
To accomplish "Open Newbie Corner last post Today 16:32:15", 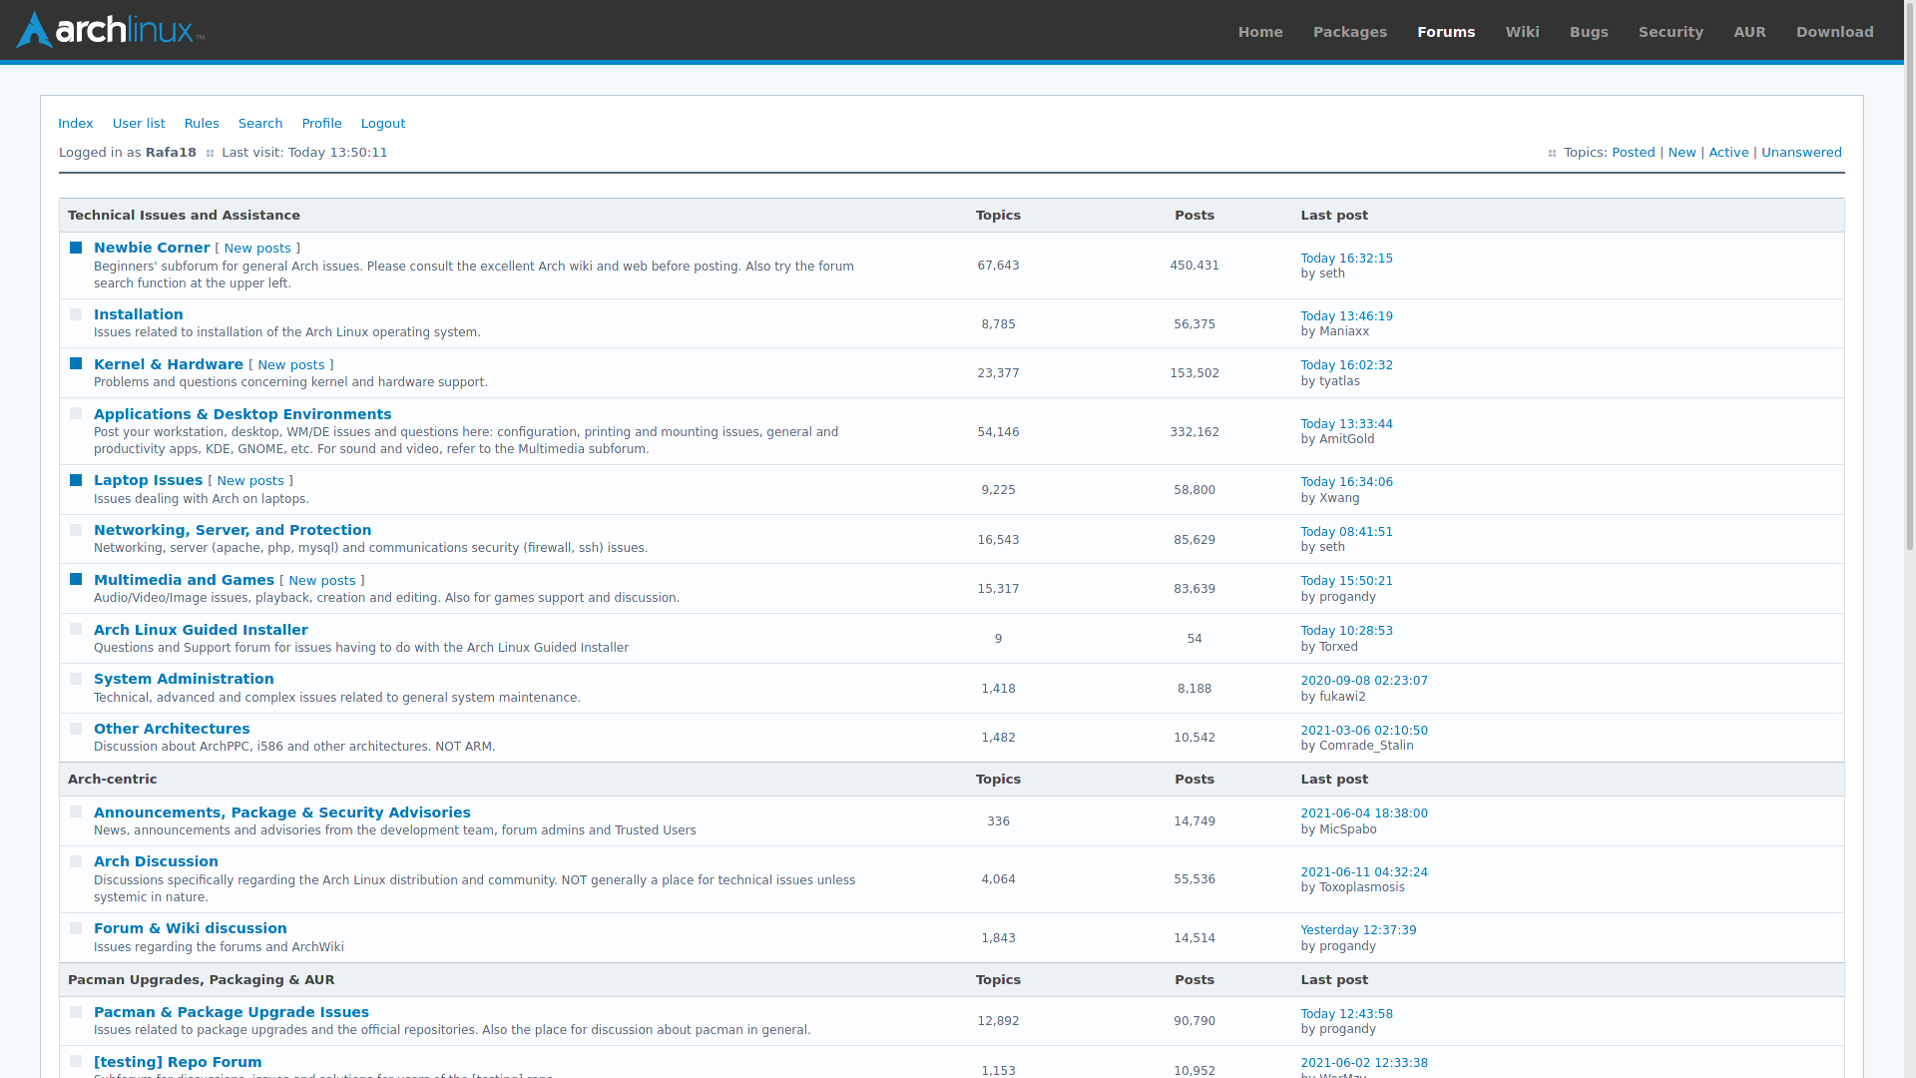I will click(1346, 259).
